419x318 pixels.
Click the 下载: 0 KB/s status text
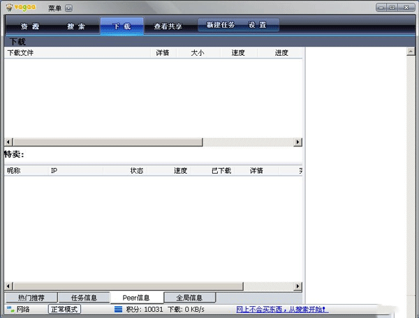[x=186, y=309]
